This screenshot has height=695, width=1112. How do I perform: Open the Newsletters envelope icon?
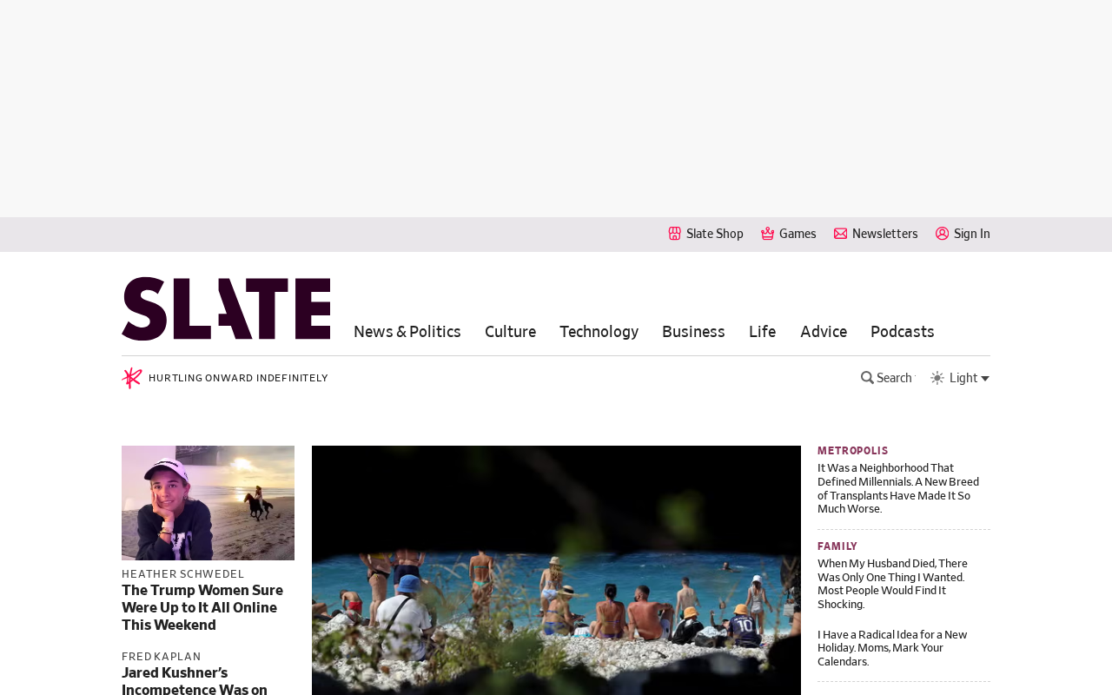pyautogui.click(x=841, y=234)
